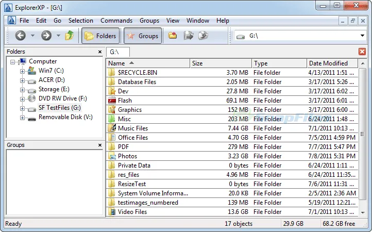Click the move-to-folder toolbar icon
This screenshot has width=372, height=232.
point(203,36)
